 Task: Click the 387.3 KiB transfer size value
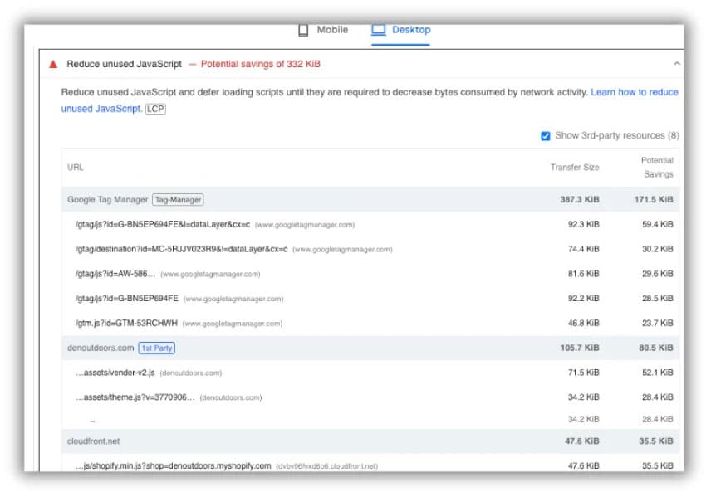tap(580, 200)
